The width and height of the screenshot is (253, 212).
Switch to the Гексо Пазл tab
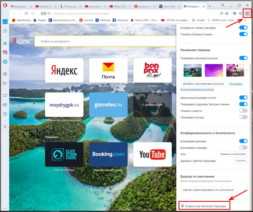(169, 7)
